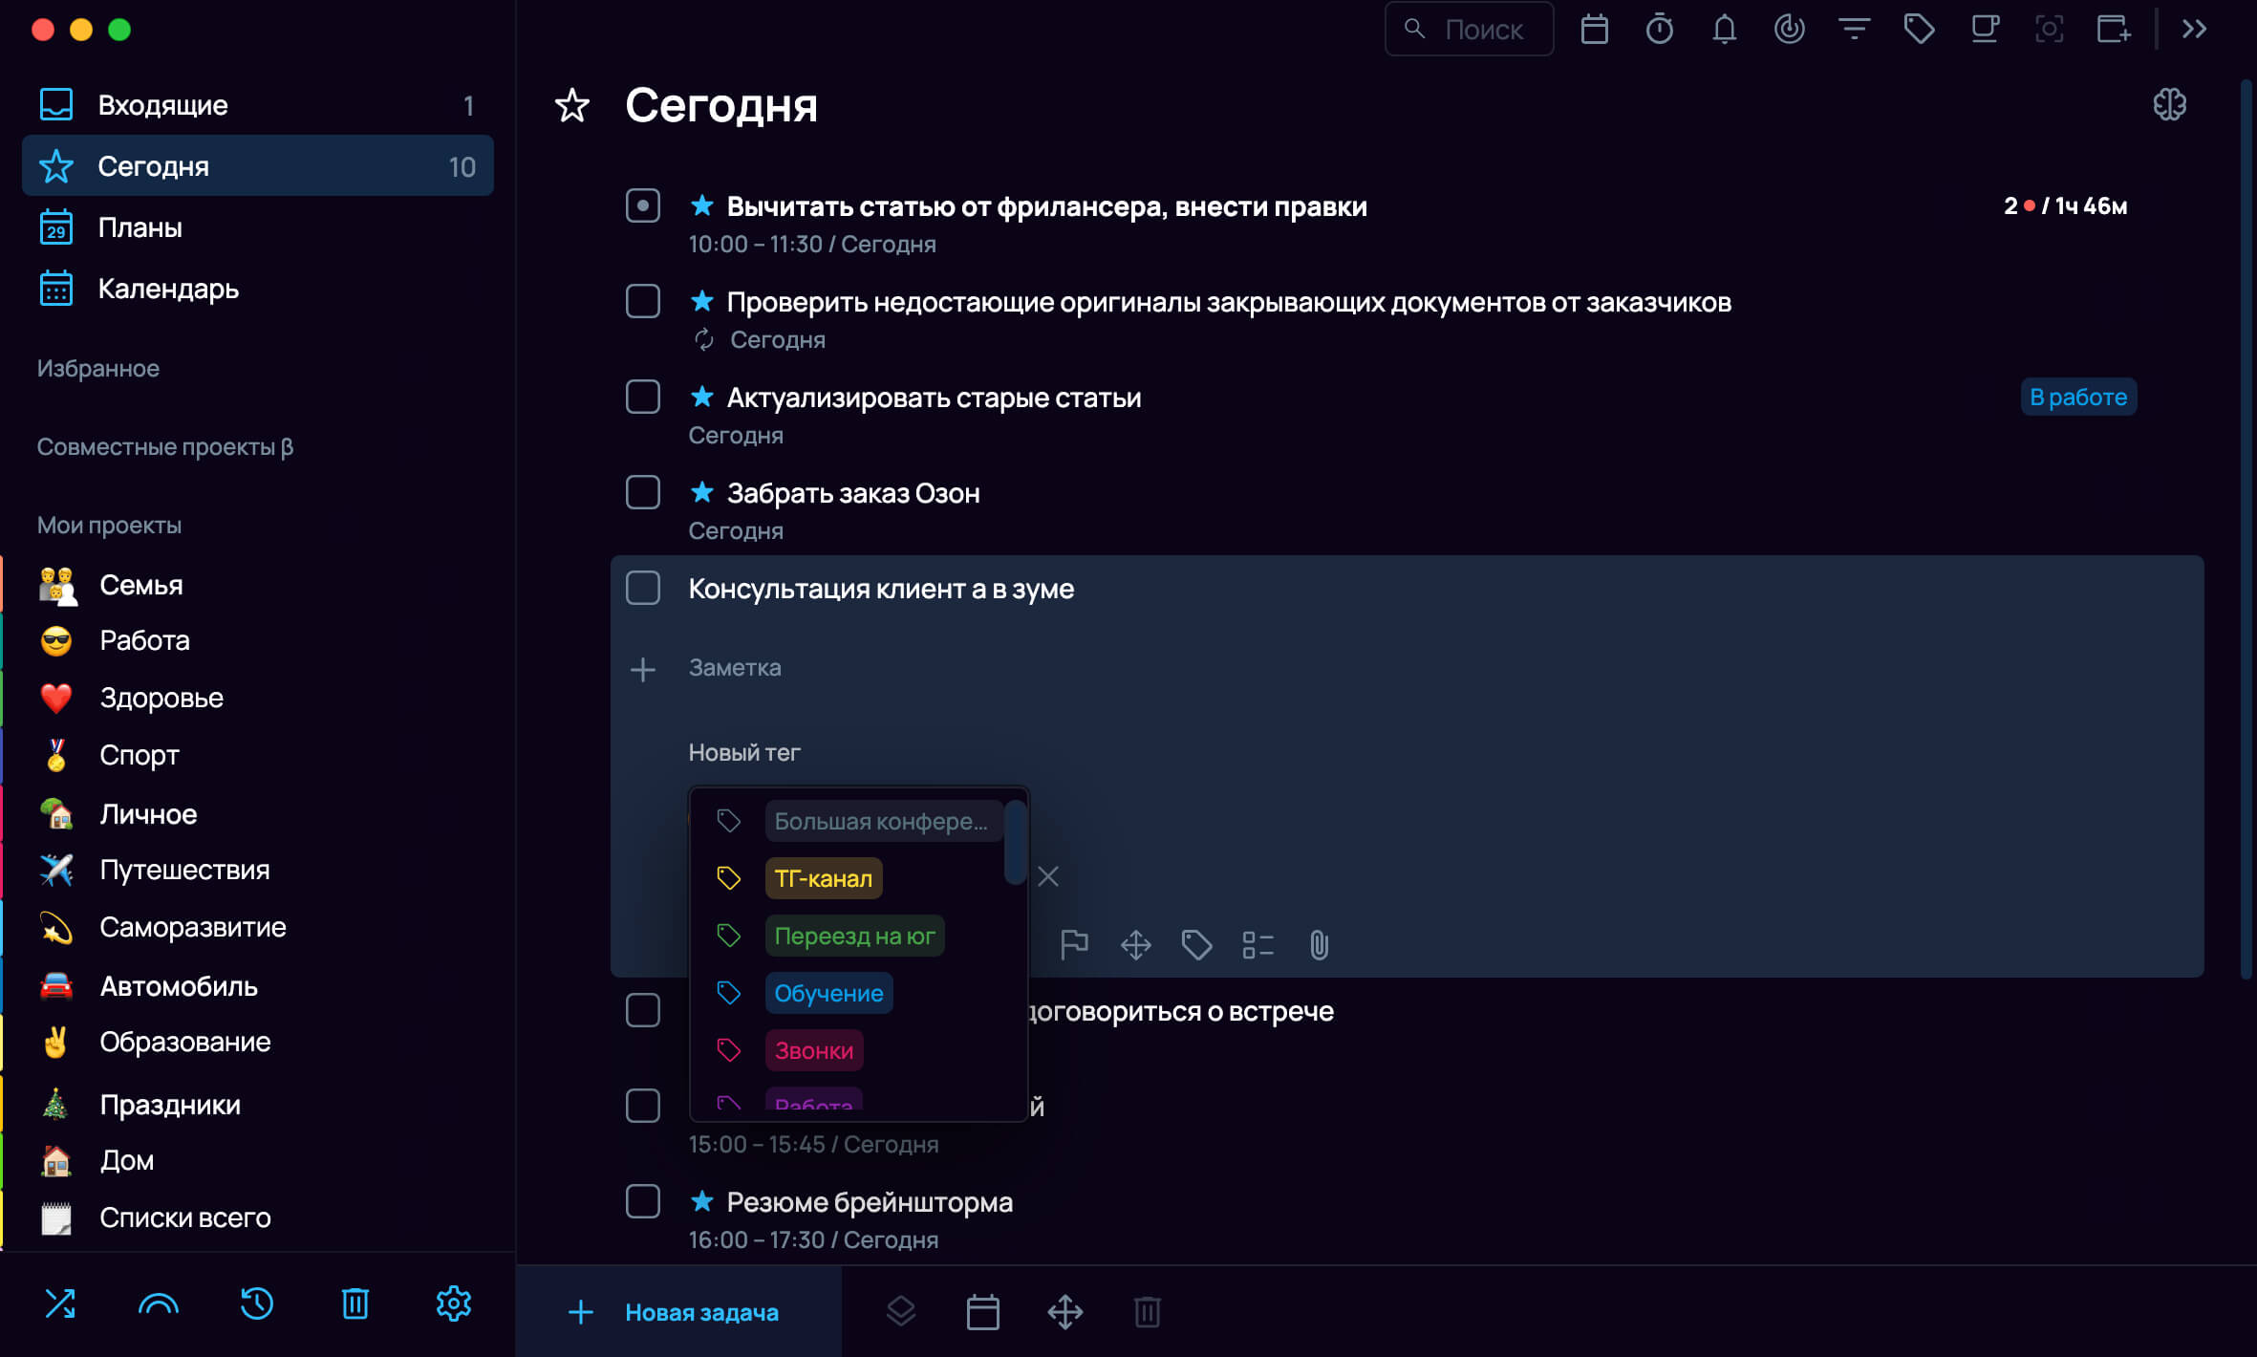Choose the 'Обучение' tag option
Viewport: 2257px width, 1357px height.
click(x=828, y=993)
